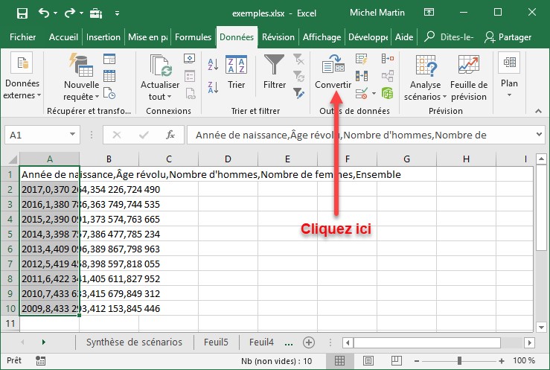Open the Fichier menu
Image resolution: width=550 pixels, height=370 pixels.
coord(23,37)
